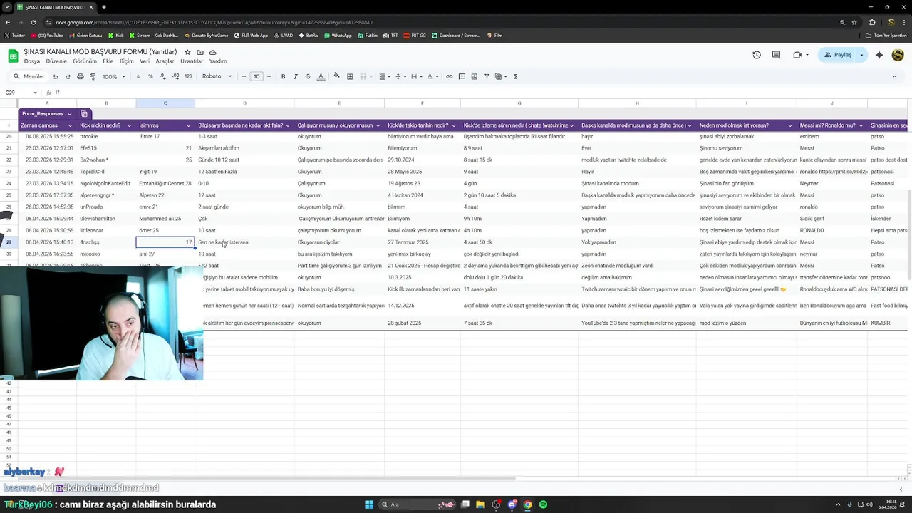912x513 pixels.
Task: Open the horizontal align dropdown
Action: (x=383, y=76)
